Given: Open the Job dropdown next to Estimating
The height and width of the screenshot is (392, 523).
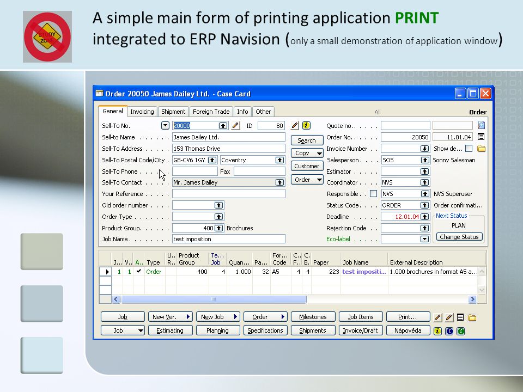Looking at the screenshot, I should click(x=123, y=330).
